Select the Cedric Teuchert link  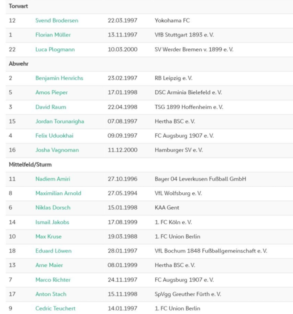tap(55, 309)
